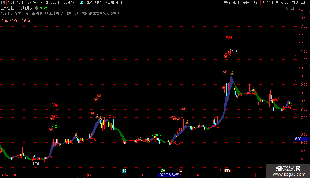310x178 pixels.
Task: Click the 流通市值Y: 49.543 value
Action: click(x=15, y=21)
